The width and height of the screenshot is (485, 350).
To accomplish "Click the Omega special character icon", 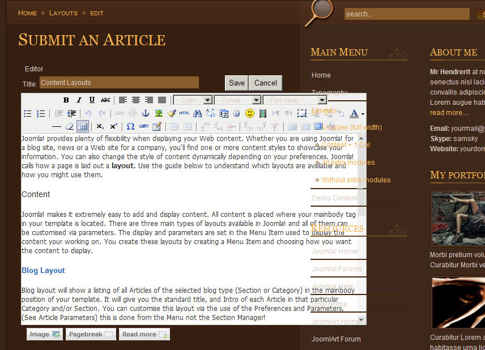I will [130, 126].
